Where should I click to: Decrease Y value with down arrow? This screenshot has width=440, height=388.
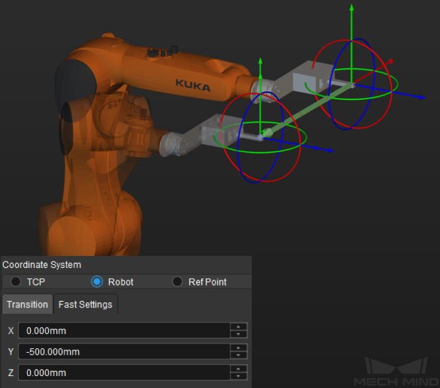tap(239, 355)
